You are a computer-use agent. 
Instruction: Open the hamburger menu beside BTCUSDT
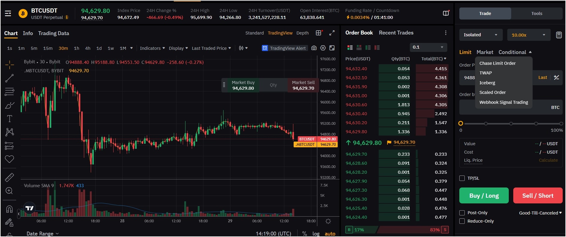tap(8, 13)
